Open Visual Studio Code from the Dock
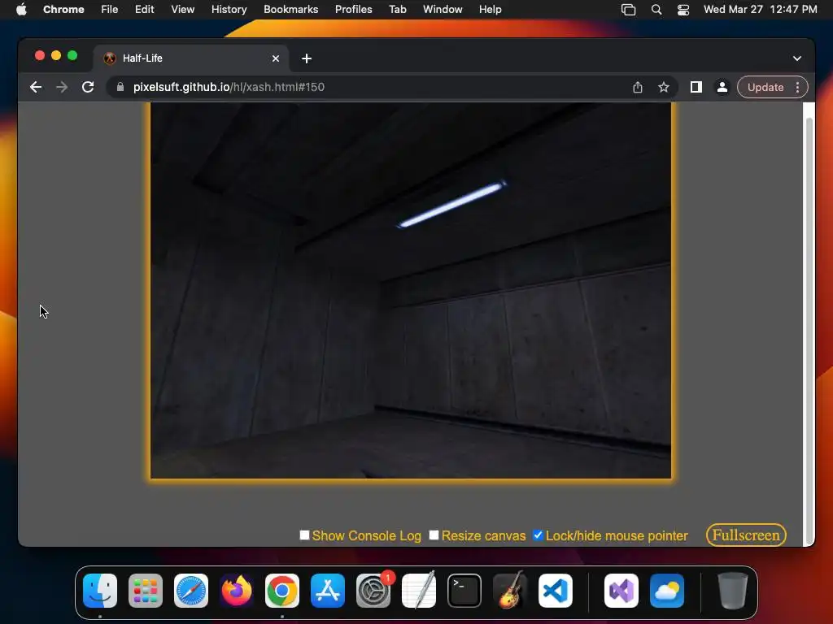Screen dimensions: 833x624 (555, 591)
